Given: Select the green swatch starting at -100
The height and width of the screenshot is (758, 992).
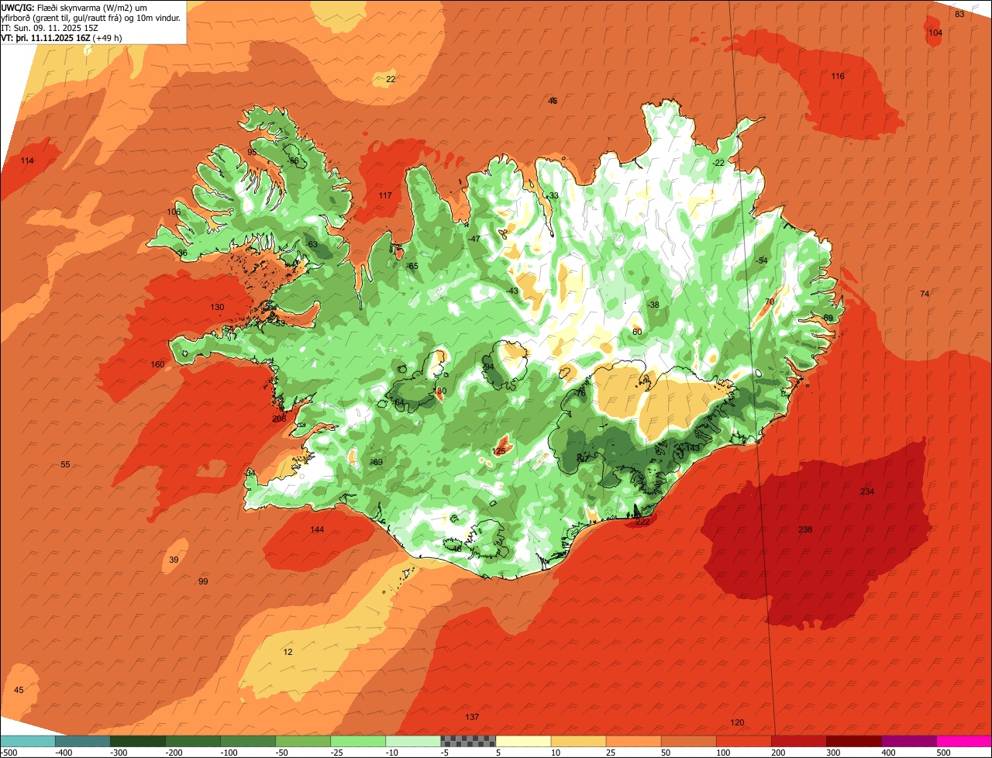Looking at the screenshot, I should (x=247, y=740).
